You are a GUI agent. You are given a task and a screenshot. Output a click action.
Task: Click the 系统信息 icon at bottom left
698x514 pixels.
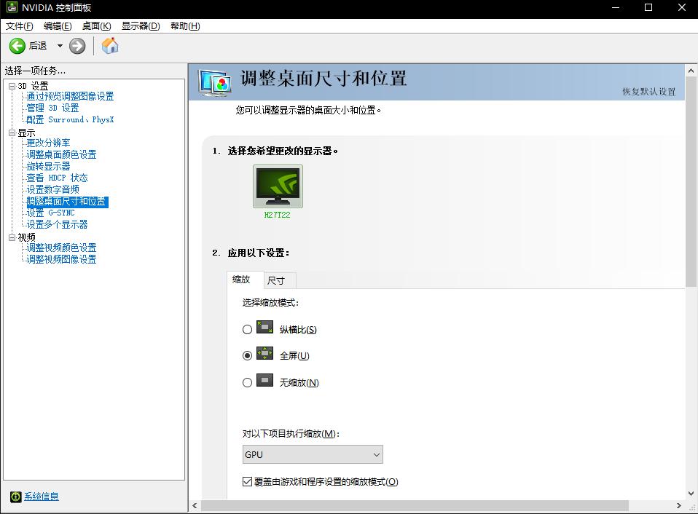(17, 496)
